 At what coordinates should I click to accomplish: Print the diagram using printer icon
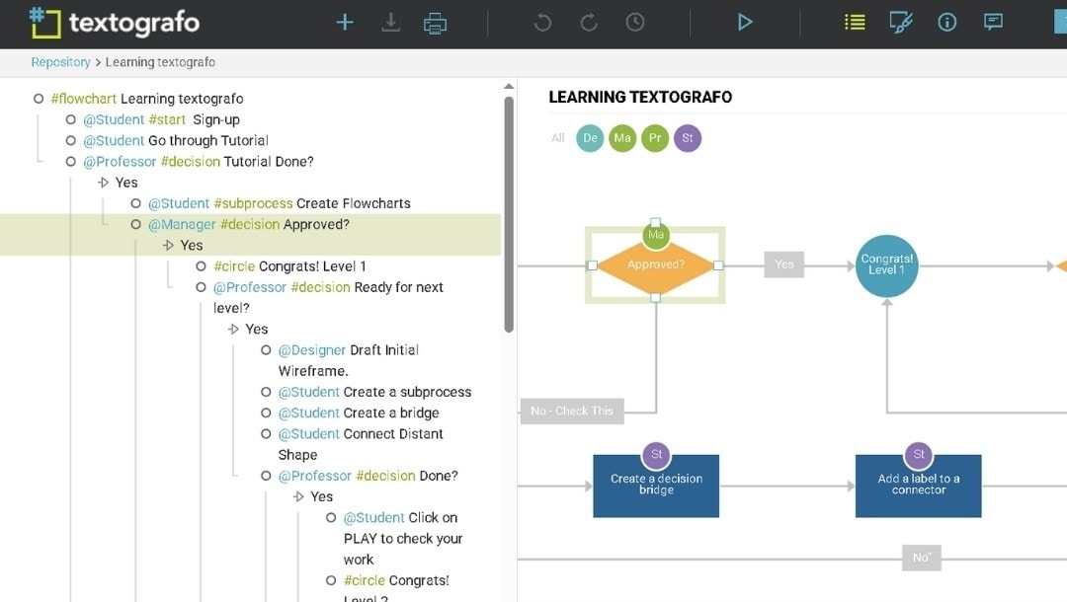click(435, 23)
